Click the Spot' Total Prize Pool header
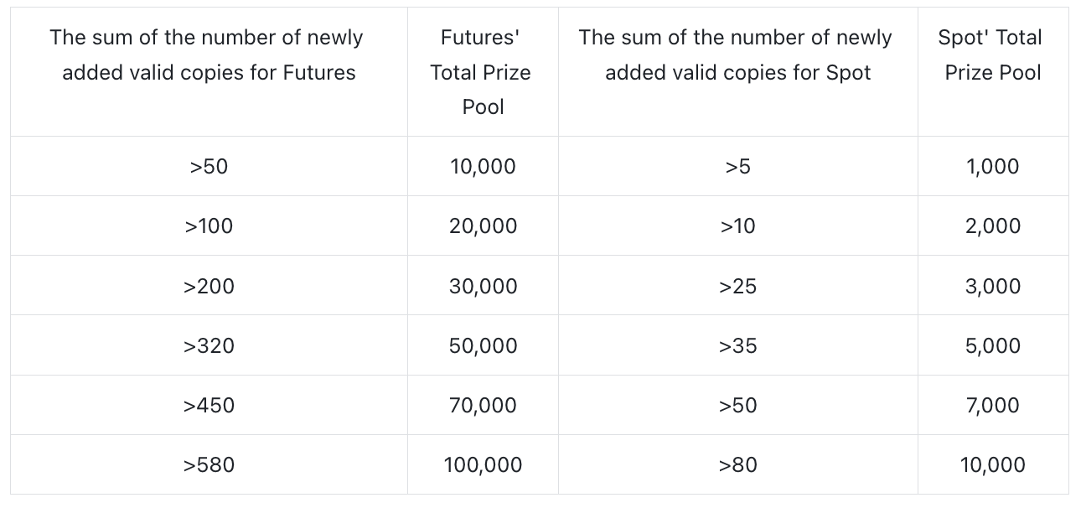Image resolution: width=1081 pixels, height=508 pixels. (992, 54)
